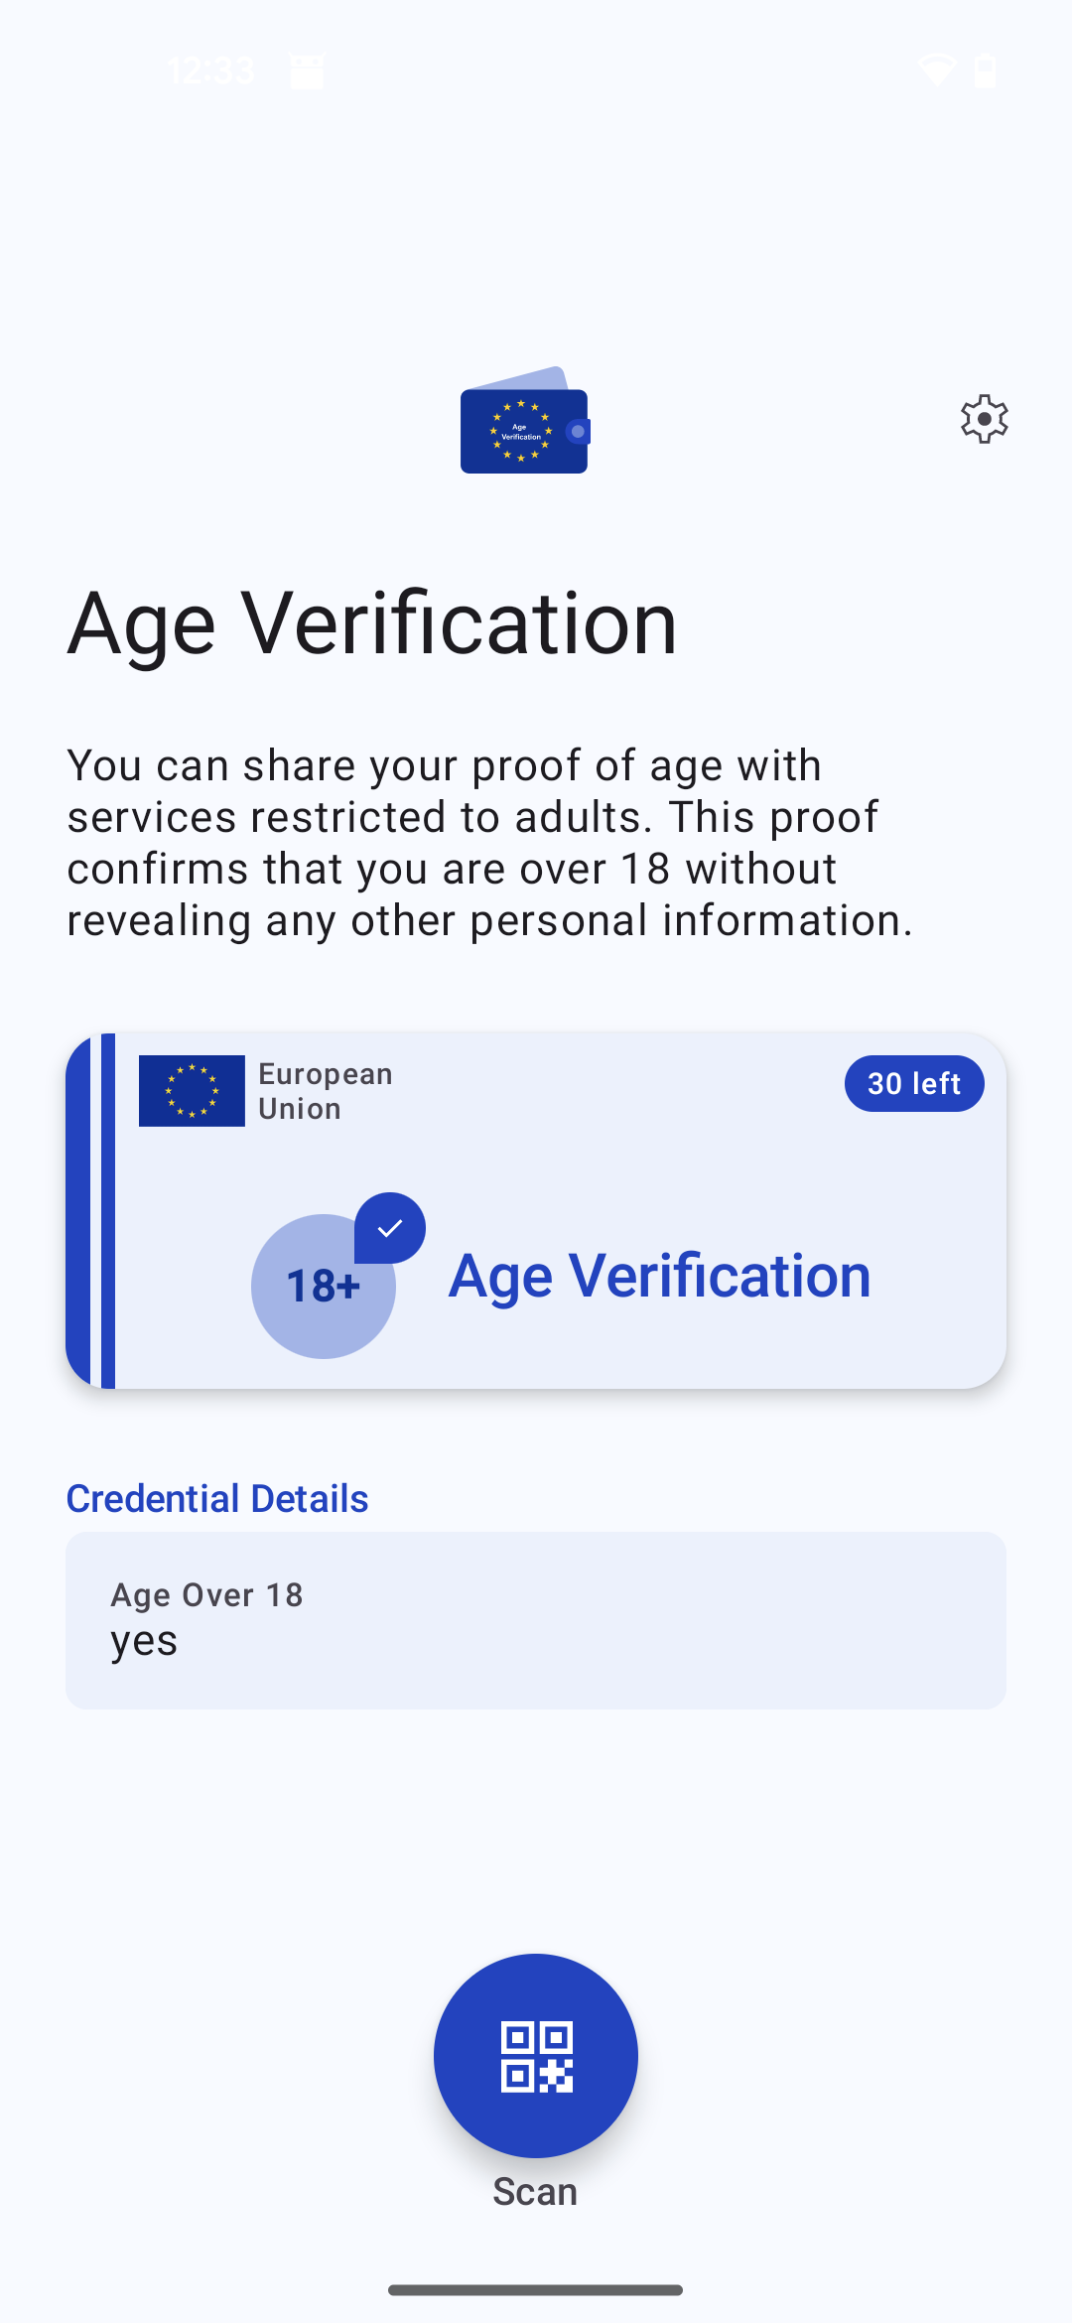Tap the "Scan" label text
The image size is (1072, 2323).
pyautogui.click(x=535, y=2191)
